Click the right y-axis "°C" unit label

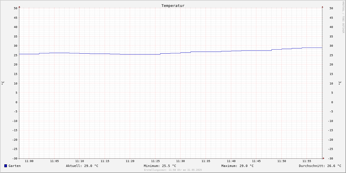tap(340, 83)
